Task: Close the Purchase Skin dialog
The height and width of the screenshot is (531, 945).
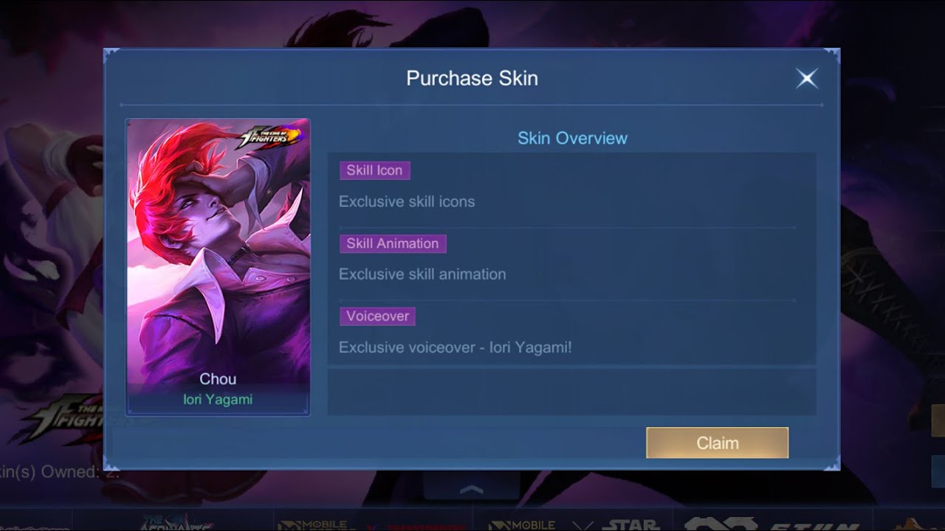Action: click(806, 78)
